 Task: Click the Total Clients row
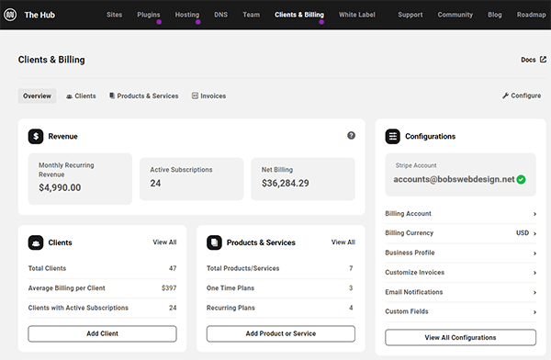tap(102, 268)
